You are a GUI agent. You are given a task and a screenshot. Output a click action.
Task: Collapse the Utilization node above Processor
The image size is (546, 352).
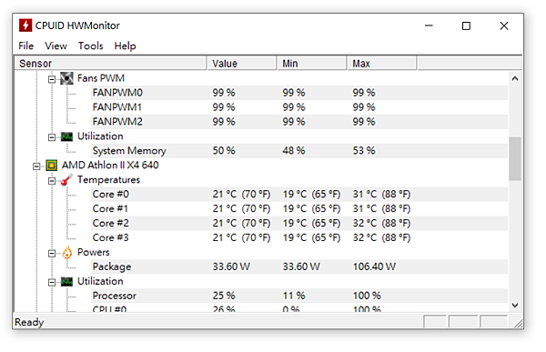(52, 282)
